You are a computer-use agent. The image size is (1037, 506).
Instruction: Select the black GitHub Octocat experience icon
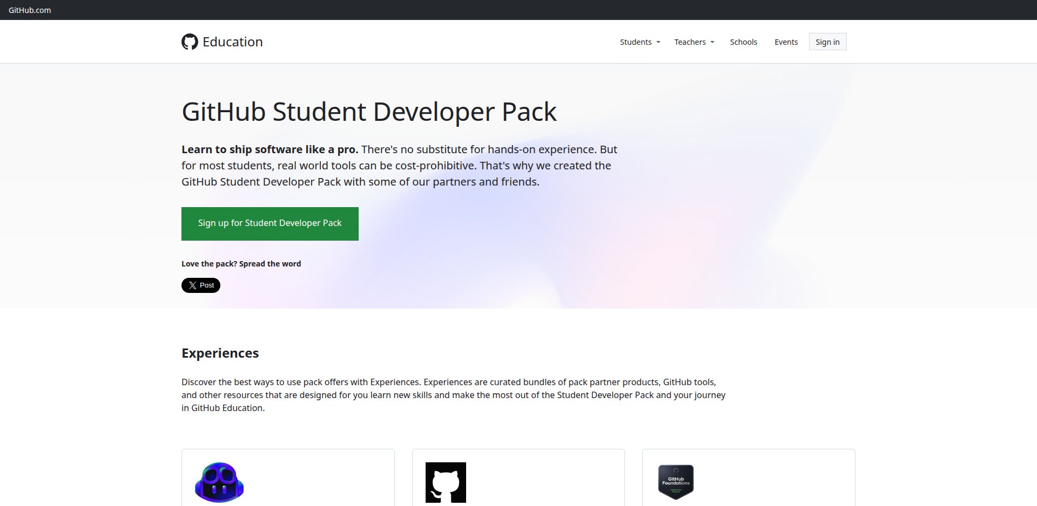point(446,482)
